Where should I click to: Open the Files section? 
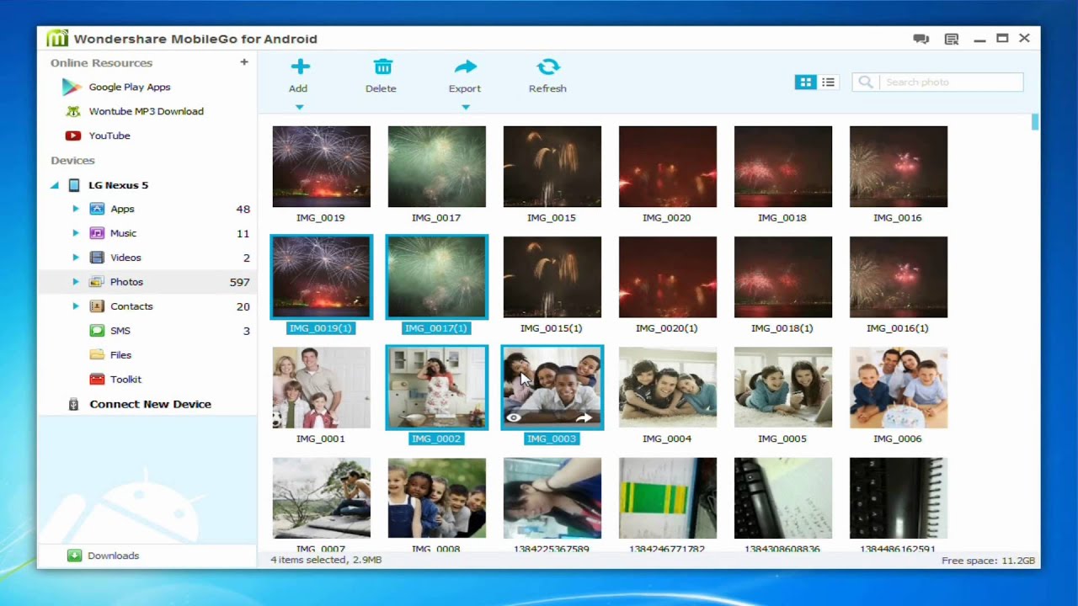coord(121,355)
